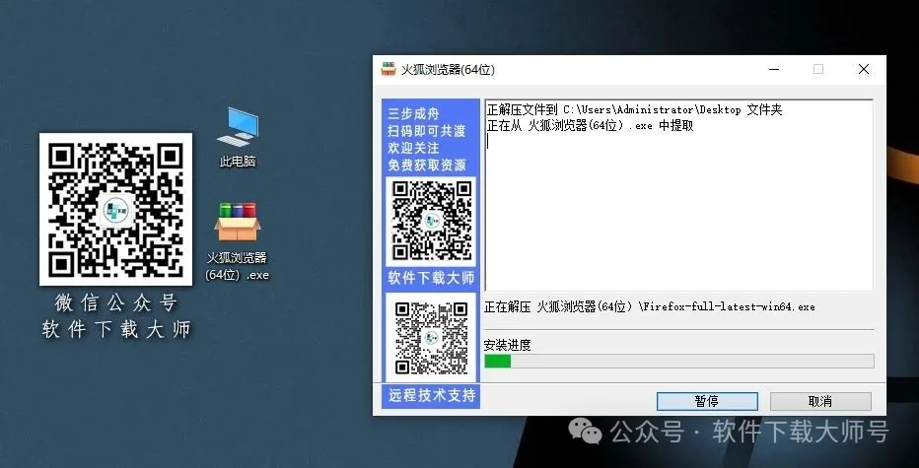Image resolution: width=919 pixels, height=468 pixels.
Task: Click the 扫码即可共渡 text line
Action: pos(427,131)
